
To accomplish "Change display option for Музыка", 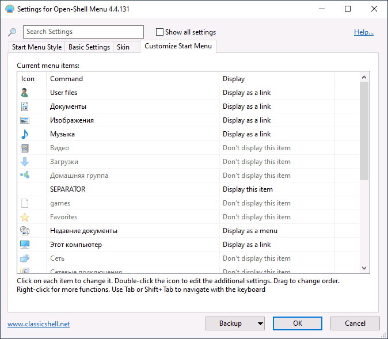I will (x=247, y=134).
